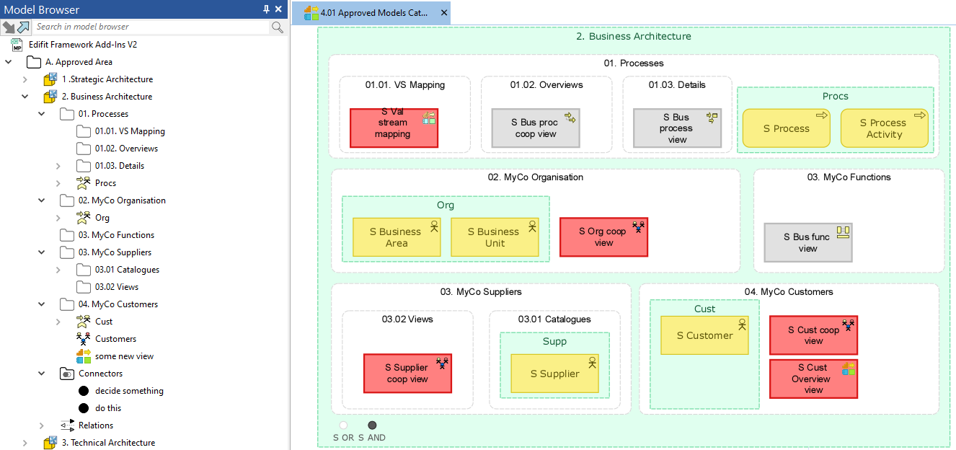Select the 'do this' connector row
The width and height of the screenshot is (956, 450).
[x=108, y=408]
